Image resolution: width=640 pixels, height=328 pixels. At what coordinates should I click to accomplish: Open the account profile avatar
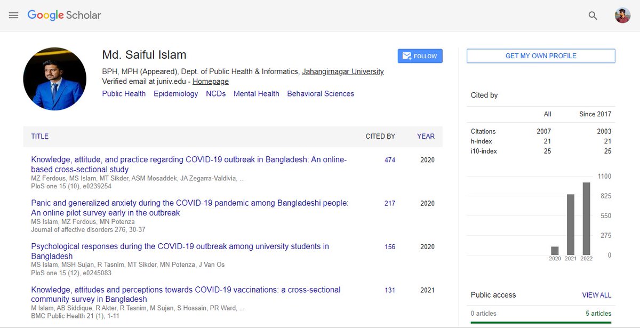tap(622, 15)
